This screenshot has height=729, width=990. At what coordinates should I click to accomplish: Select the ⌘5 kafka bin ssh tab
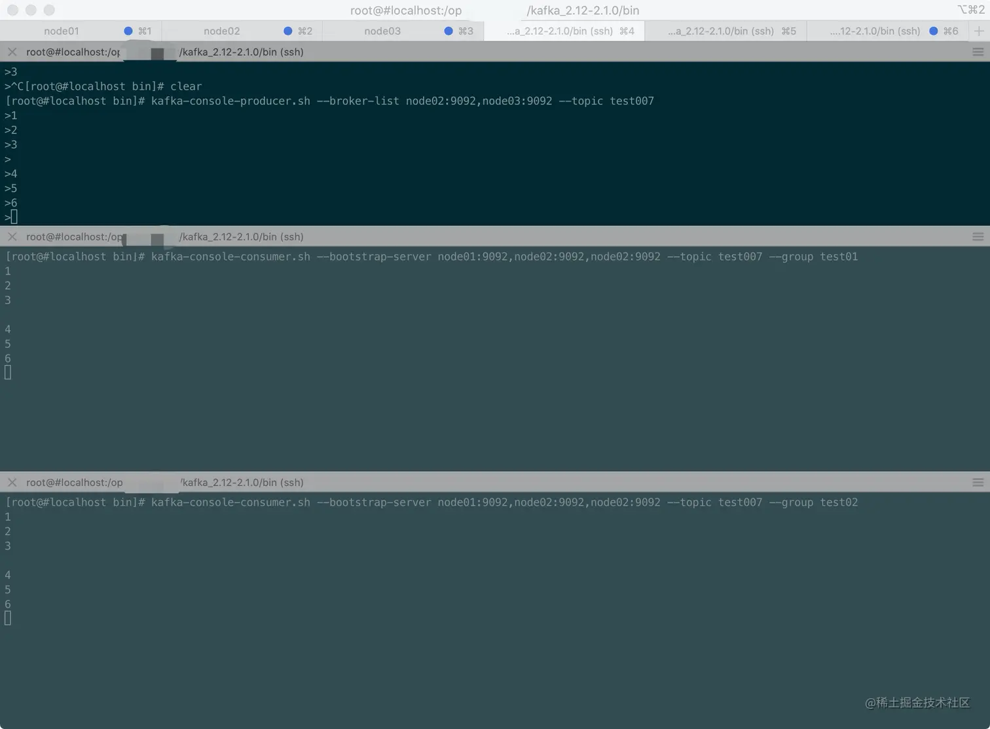pyautogui.click(x=725, y=31)
